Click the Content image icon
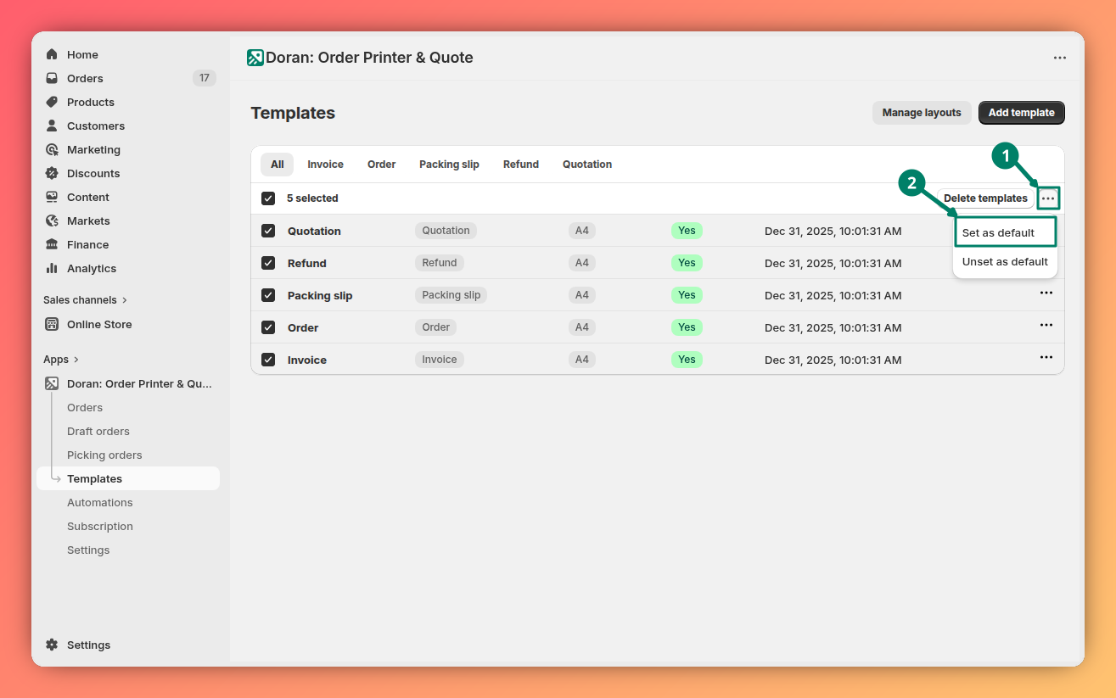Viewport: 1116px width, 698px height. tap(52, 197)
